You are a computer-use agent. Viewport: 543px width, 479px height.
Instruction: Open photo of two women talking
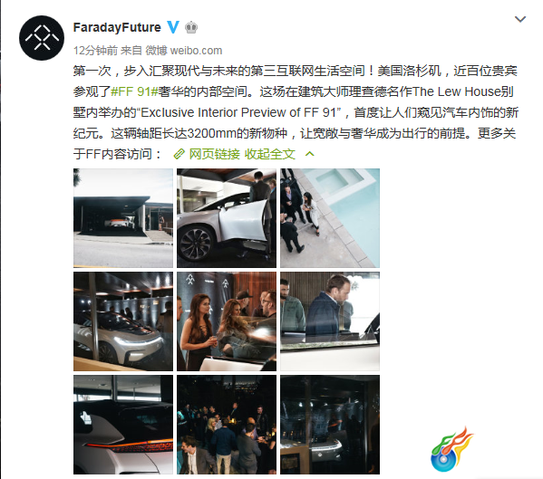tap(227, 321)
